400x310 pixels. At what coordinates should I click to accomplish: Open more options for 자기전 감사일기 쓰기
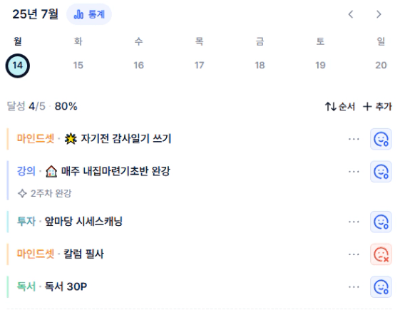[x=354, y=139]
